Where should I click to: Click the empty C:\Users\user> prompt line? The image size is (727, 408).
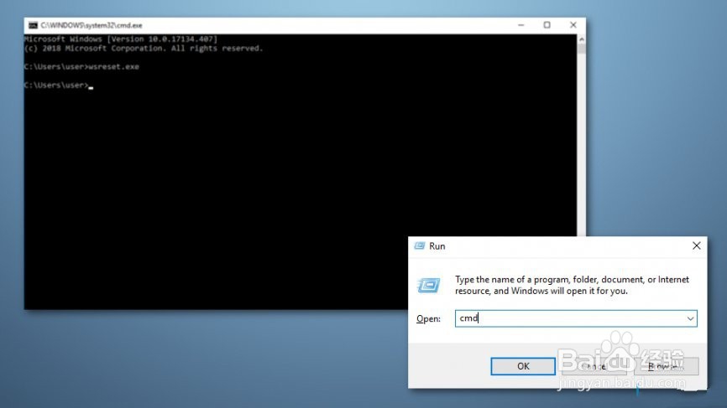59,85
